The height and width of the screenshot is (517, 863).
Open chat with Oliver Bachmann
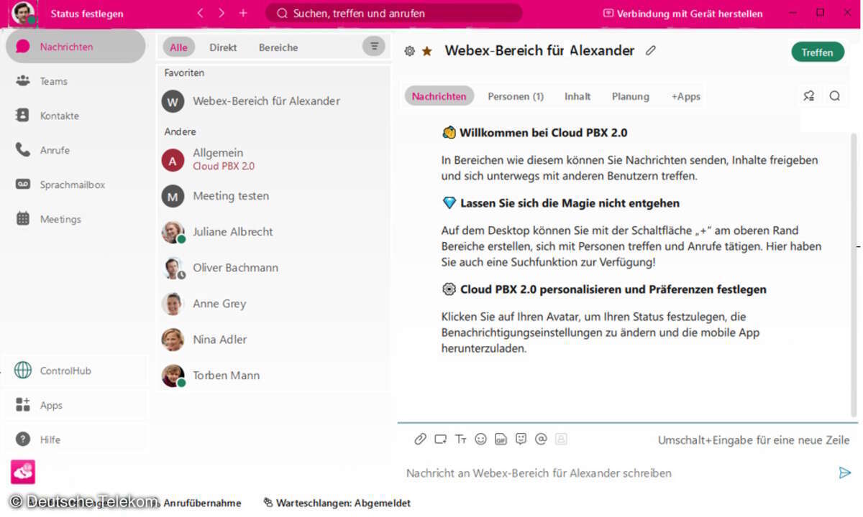coord(273,268)
